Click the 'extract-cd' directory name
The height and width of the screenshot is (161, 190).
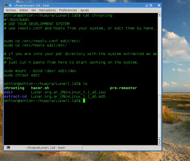pos(15,96)
